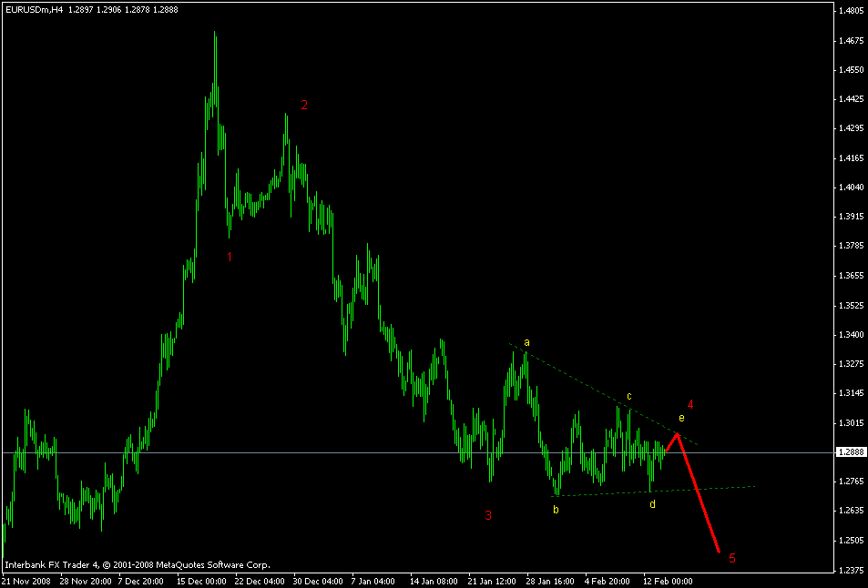868x588 pixels.
Task: Click the 1.2888 price tag on the right axis
Action: [853, 451]
